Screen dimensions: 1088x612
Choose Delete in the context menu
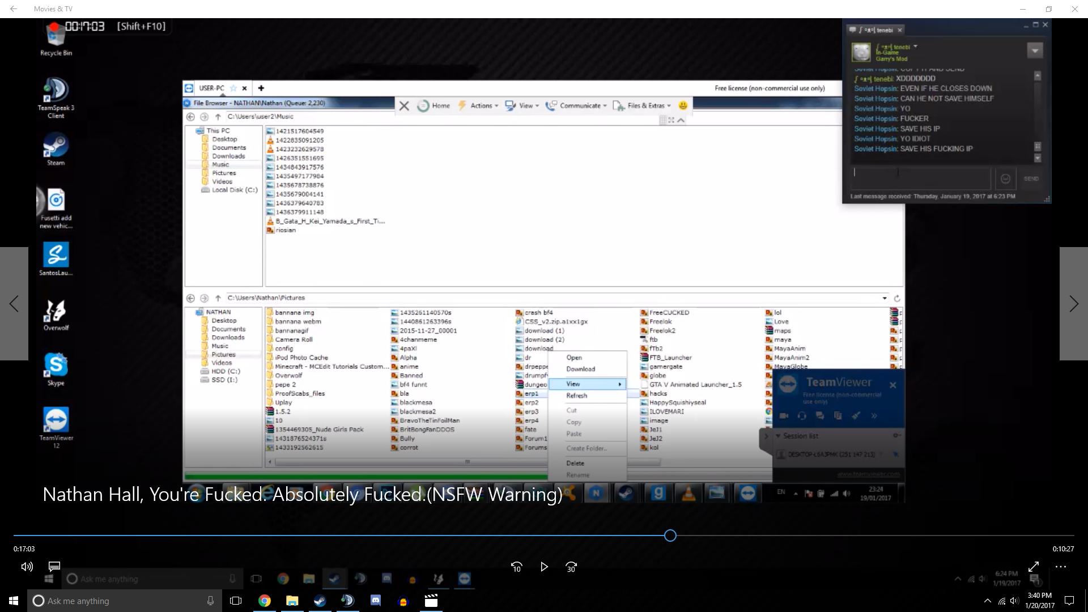click(575, 463)
